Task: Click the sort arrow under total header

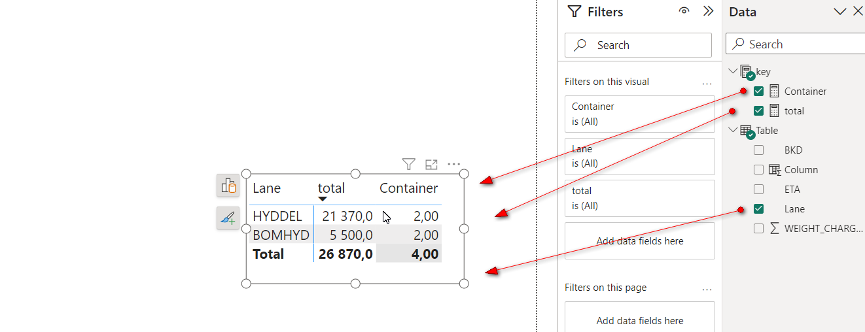Action: [323, 199]
